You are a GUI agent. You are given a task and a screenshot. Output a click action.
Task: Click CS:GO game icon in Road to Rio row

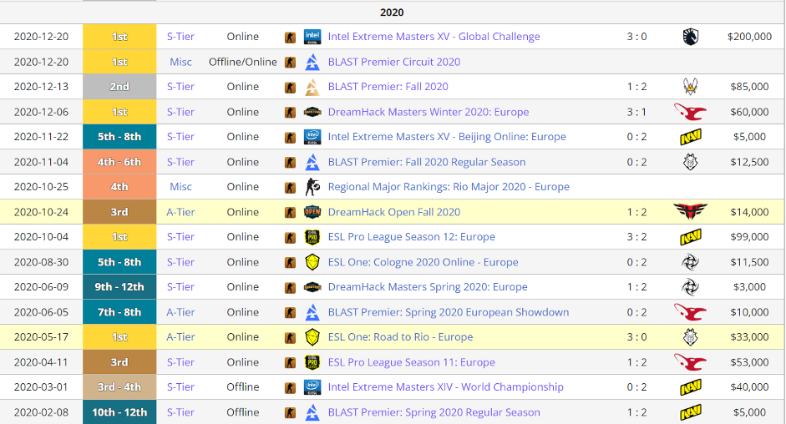(290, 338)
